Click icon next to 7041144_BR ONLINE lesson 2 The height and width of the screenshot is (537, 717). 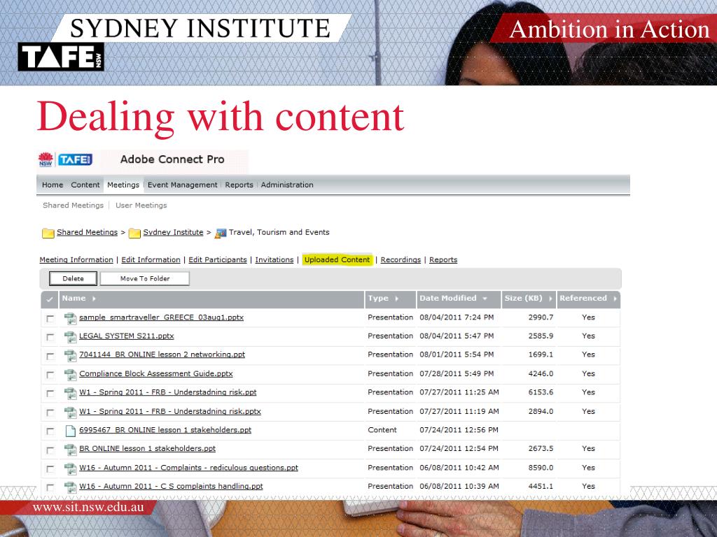(x=70, y=356)
